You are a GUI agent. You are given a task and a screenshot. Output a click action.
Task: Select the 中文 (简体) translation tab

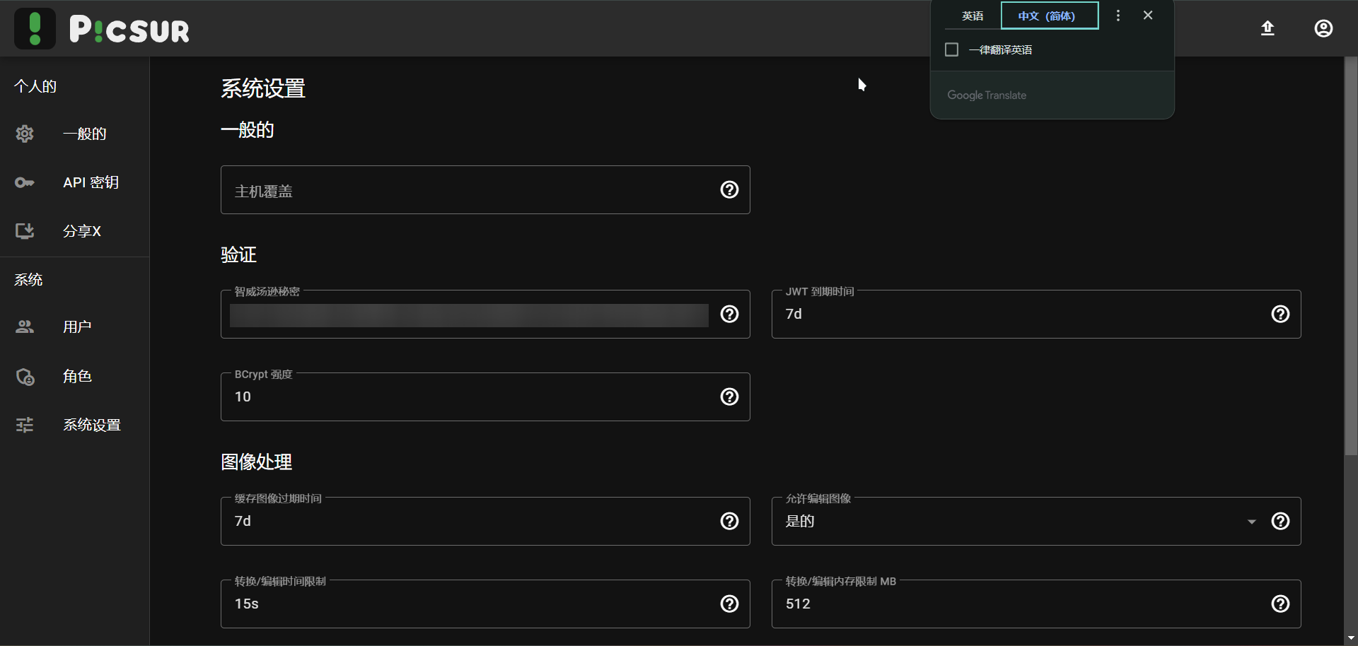[x=1050, y=16]
